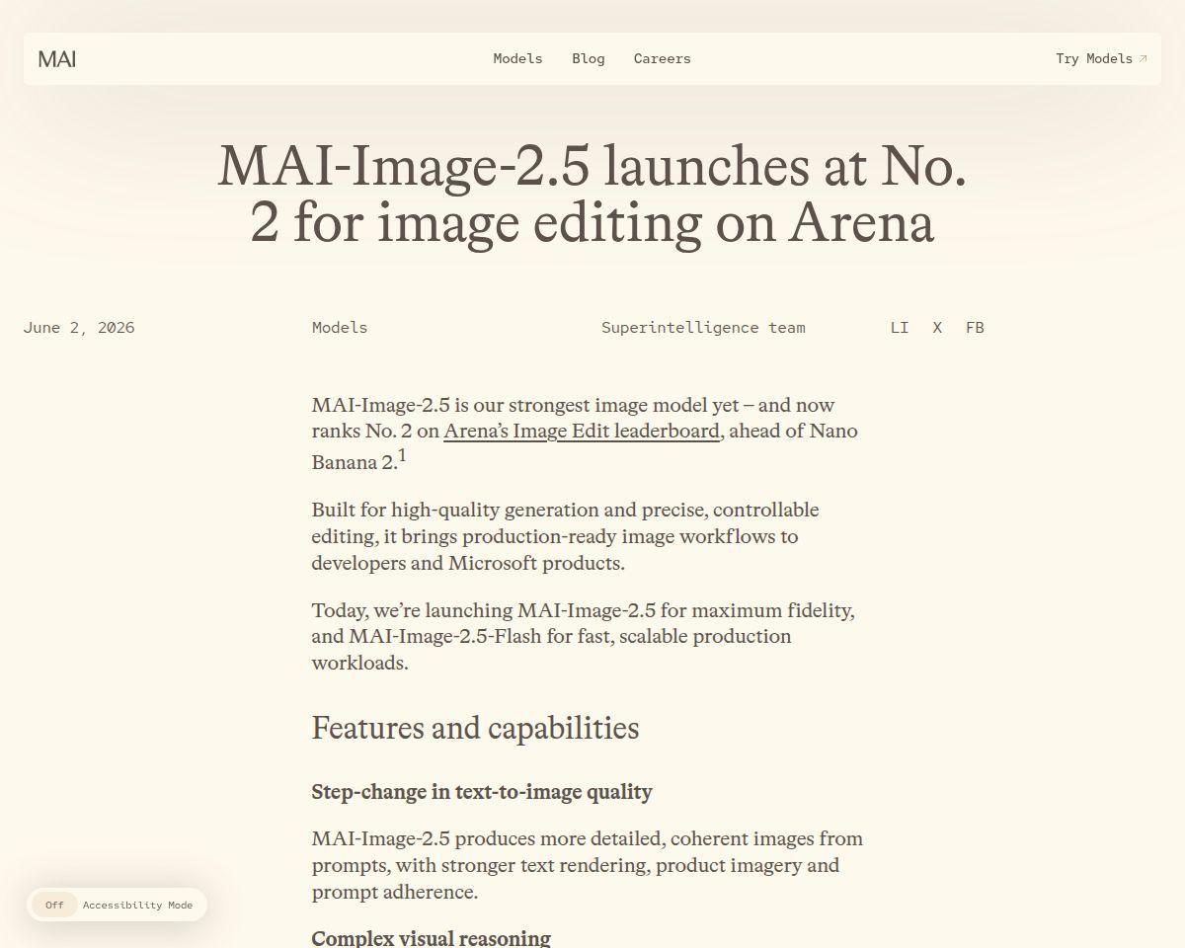This screenshot has width=1185, height=948.
Task: Click paragraph starting MAI-Image-2.5 produces more detailed
Action: point(588,865)
